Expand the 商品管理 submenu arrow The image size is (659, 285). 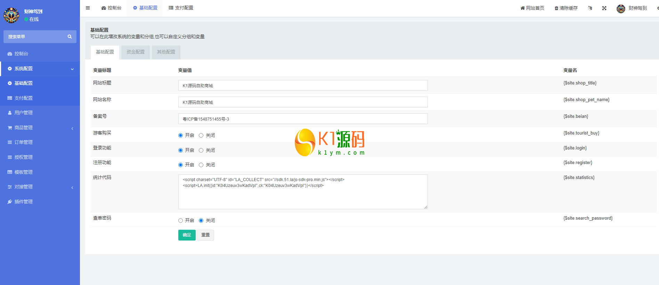click(x=72, y=128)
